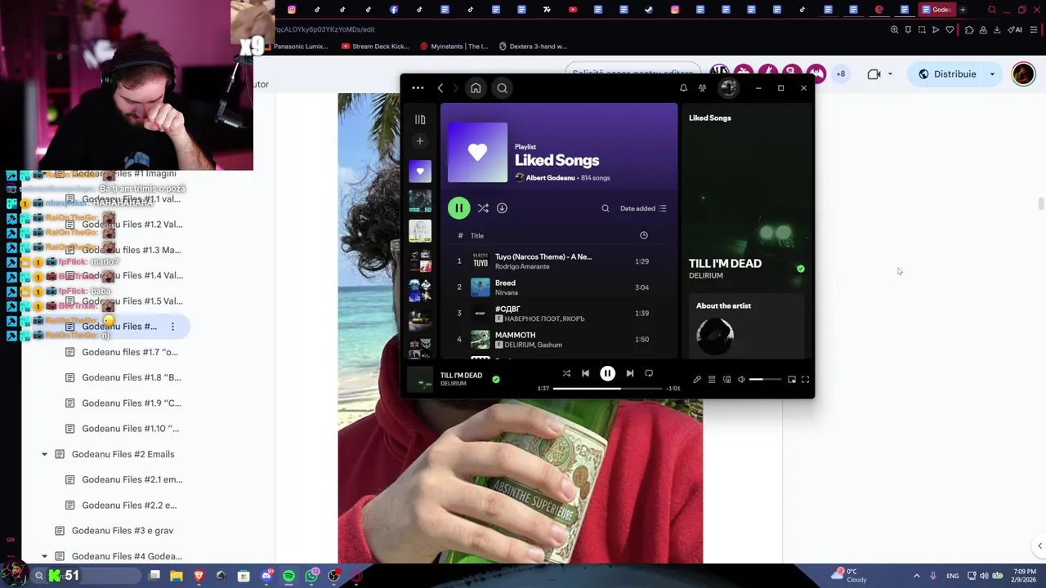This screenshot has width=1046, height=588.
Task: Open Spotify Friend Activity icon
Action: click(x=702, y=88)
